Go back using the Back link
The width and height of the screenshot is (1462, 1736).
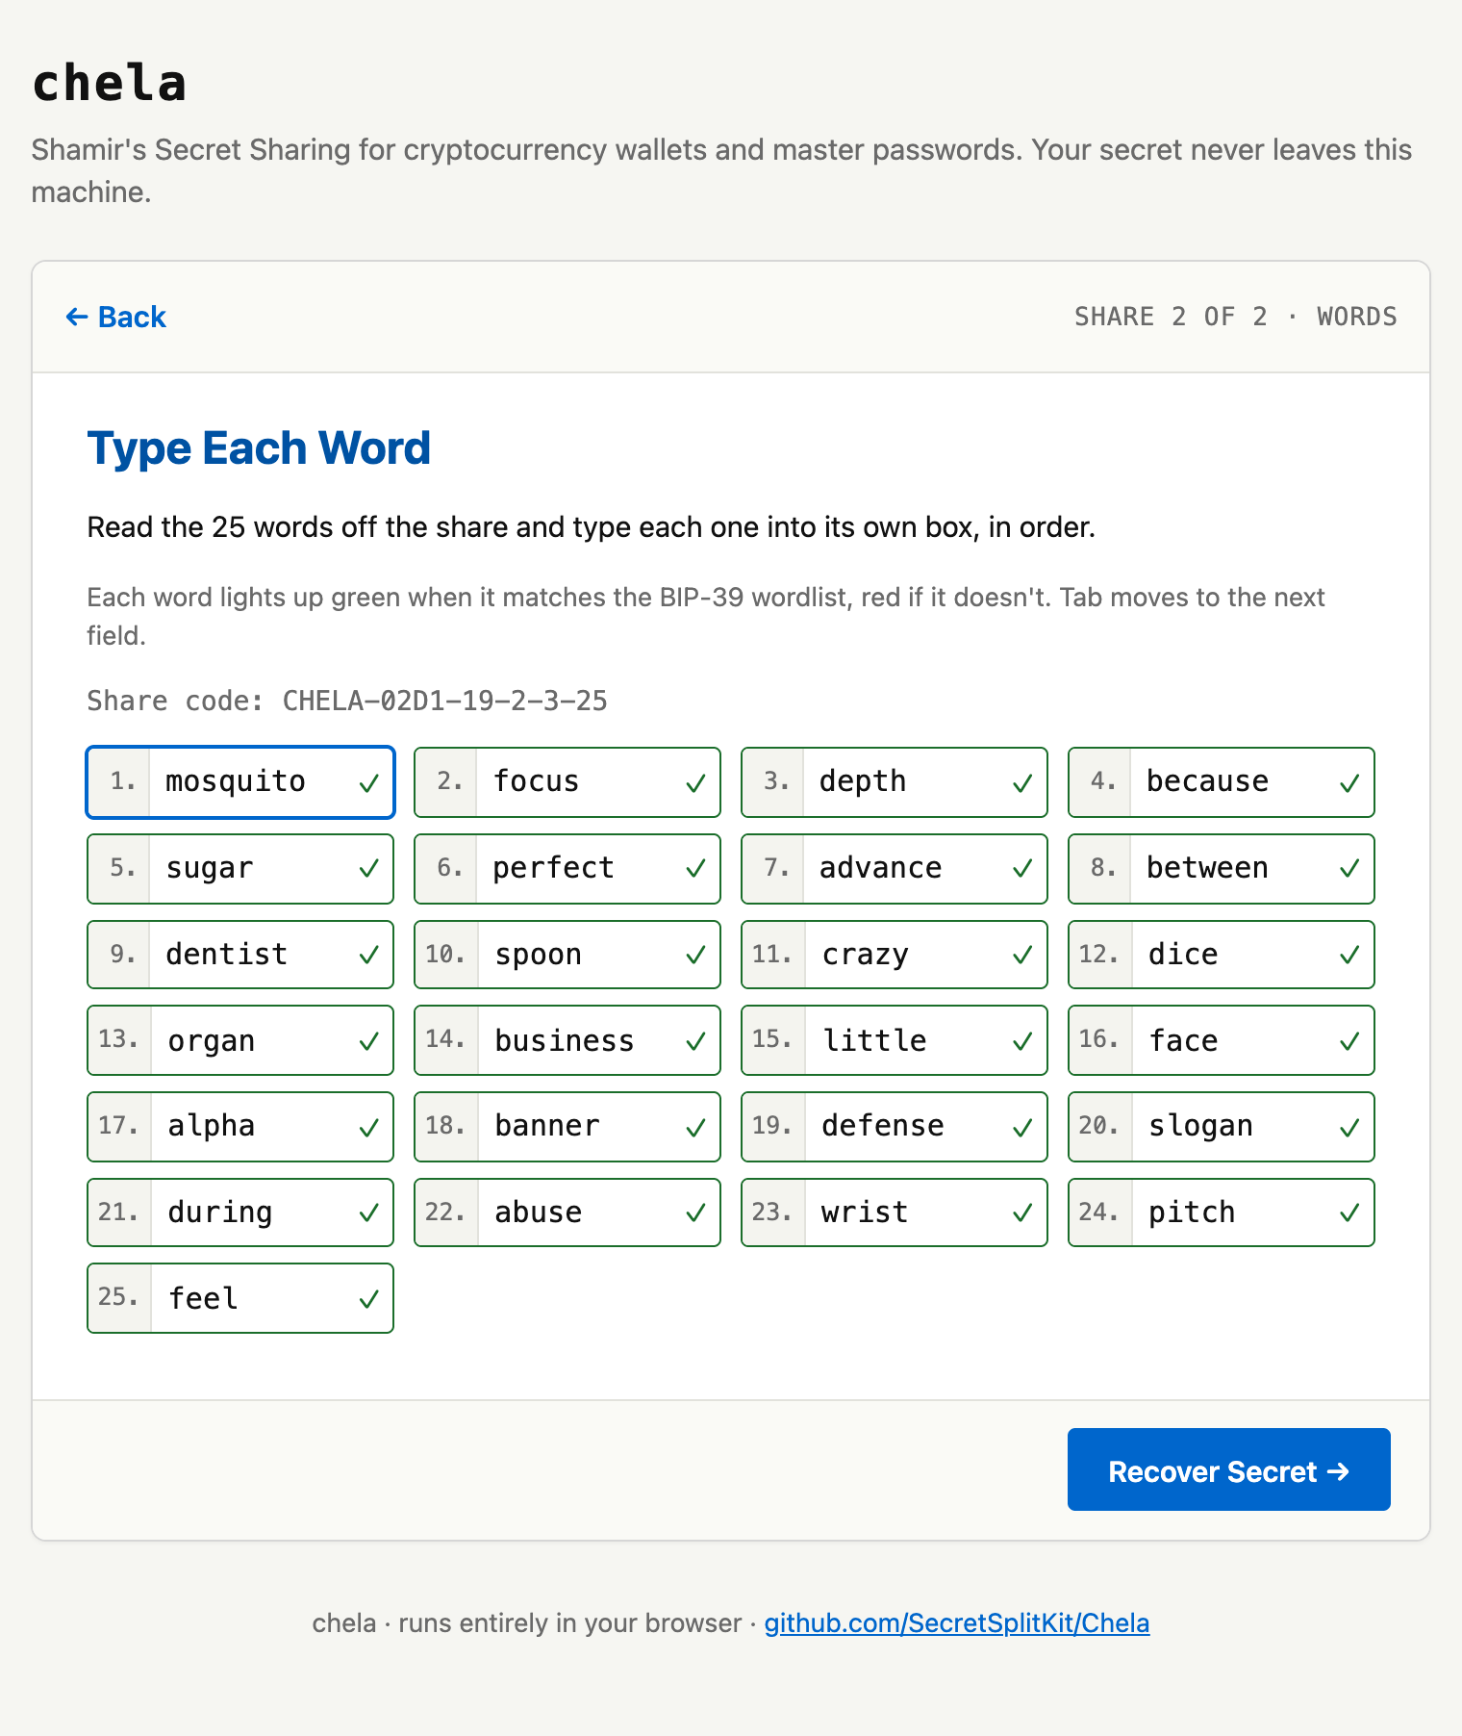[x=115, y=317]
